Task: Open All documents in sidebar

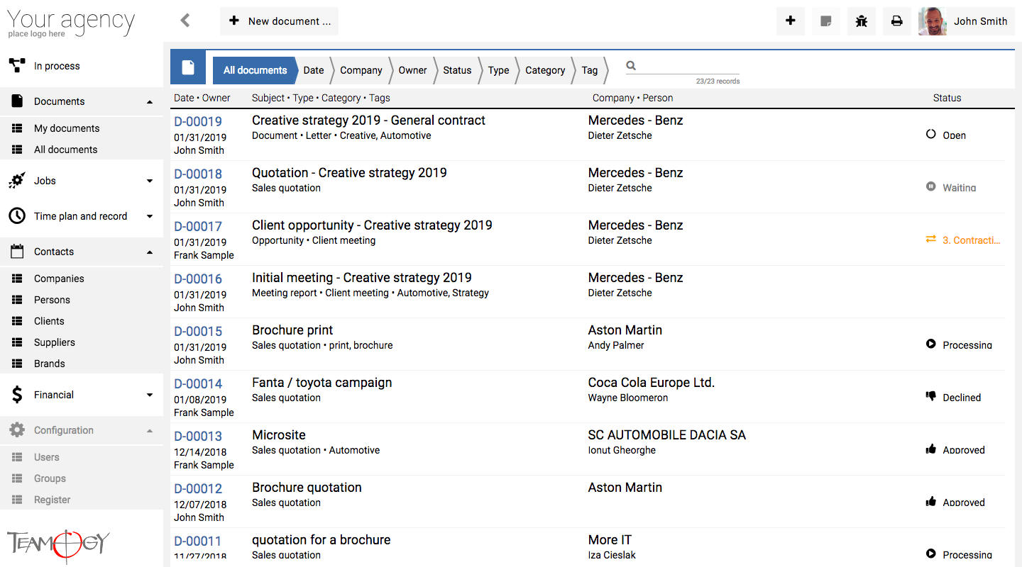Action: point(66,150)
